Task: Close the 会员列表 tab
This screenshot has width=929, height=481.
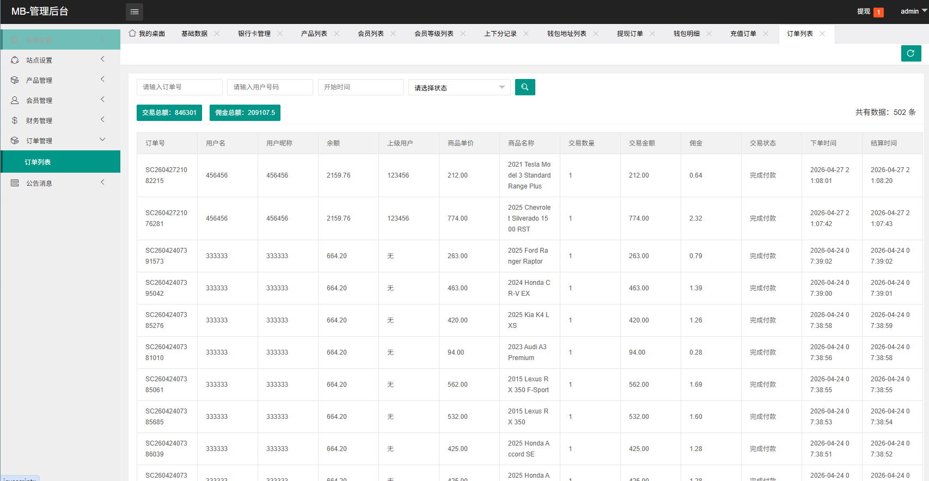Action: [x=393, y=34]
